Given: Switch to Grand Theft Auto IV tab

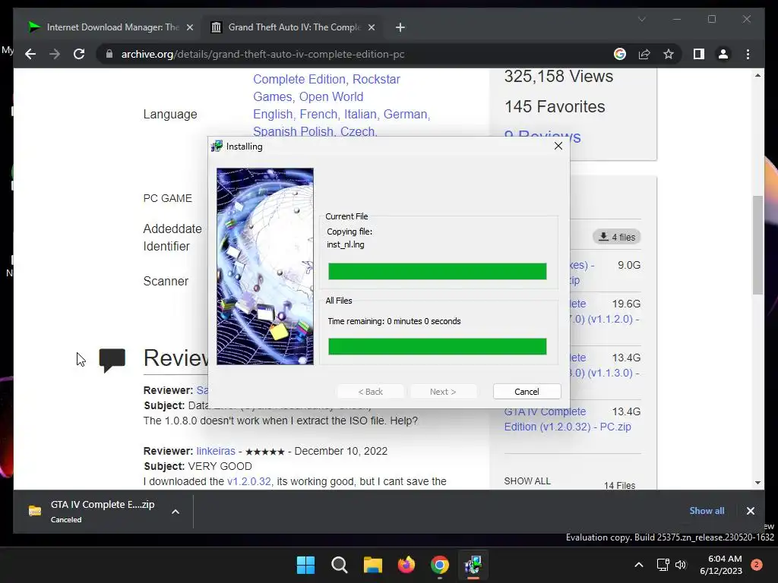Looking at the screenshot, I should pos(292,27).
